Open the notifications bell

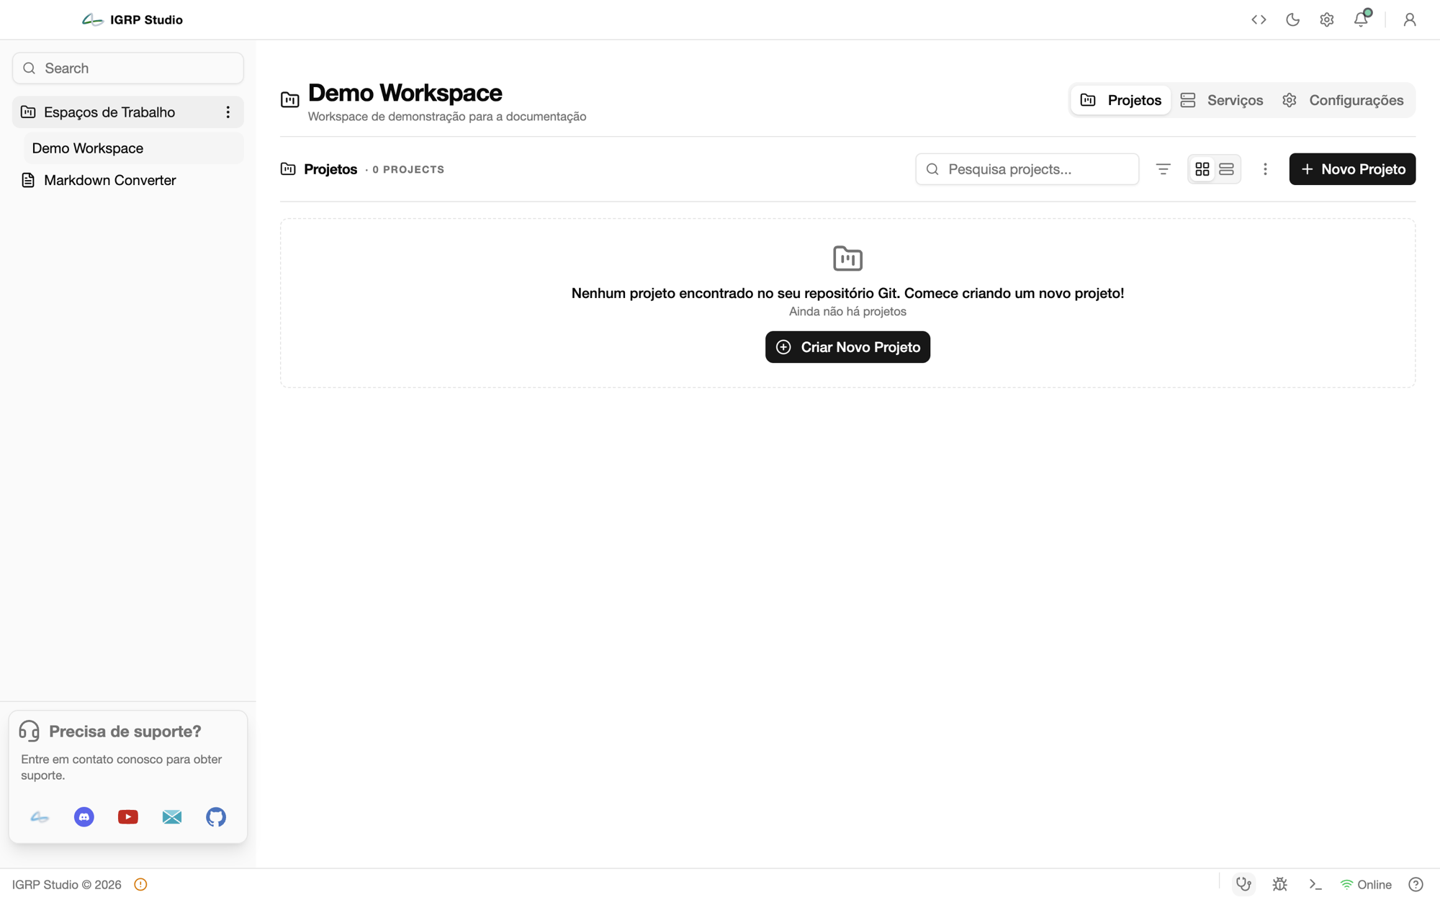pyautogui.click(x=1361, y=19)
